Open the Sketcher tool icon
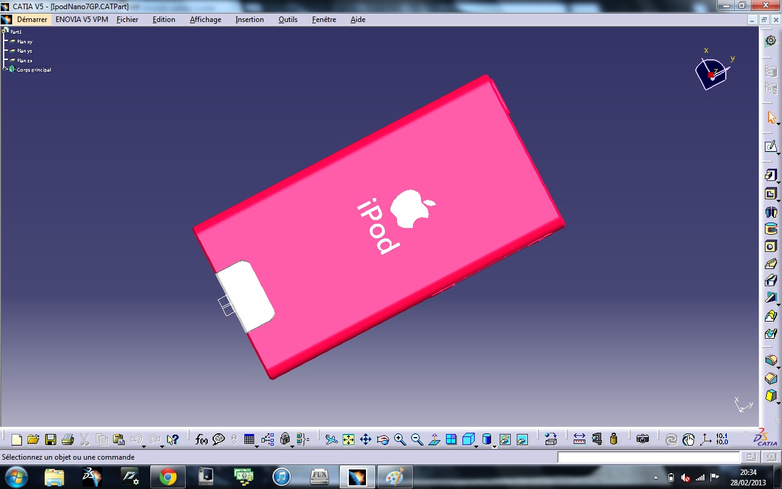 coord(771,147)
